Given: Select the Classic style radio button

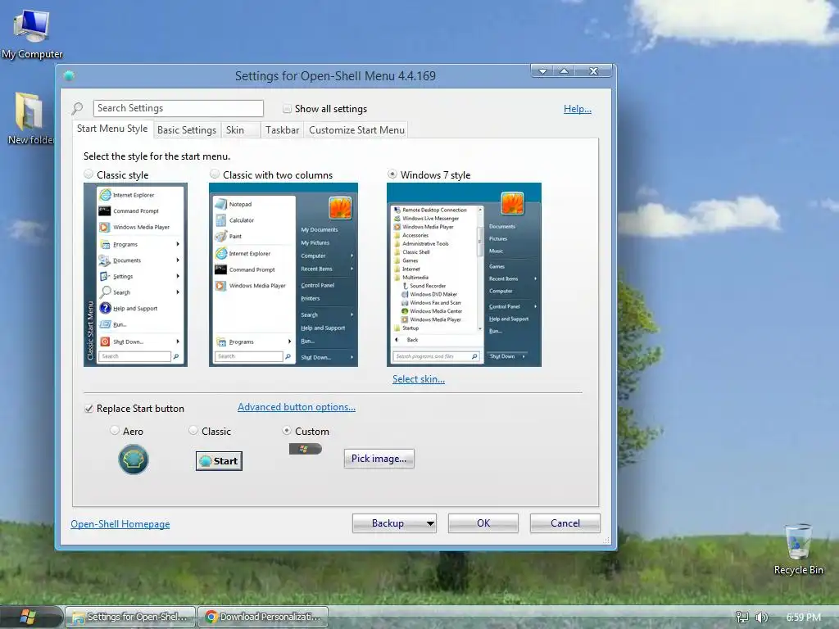Looking at the screenshot, I should coord(88,174).
